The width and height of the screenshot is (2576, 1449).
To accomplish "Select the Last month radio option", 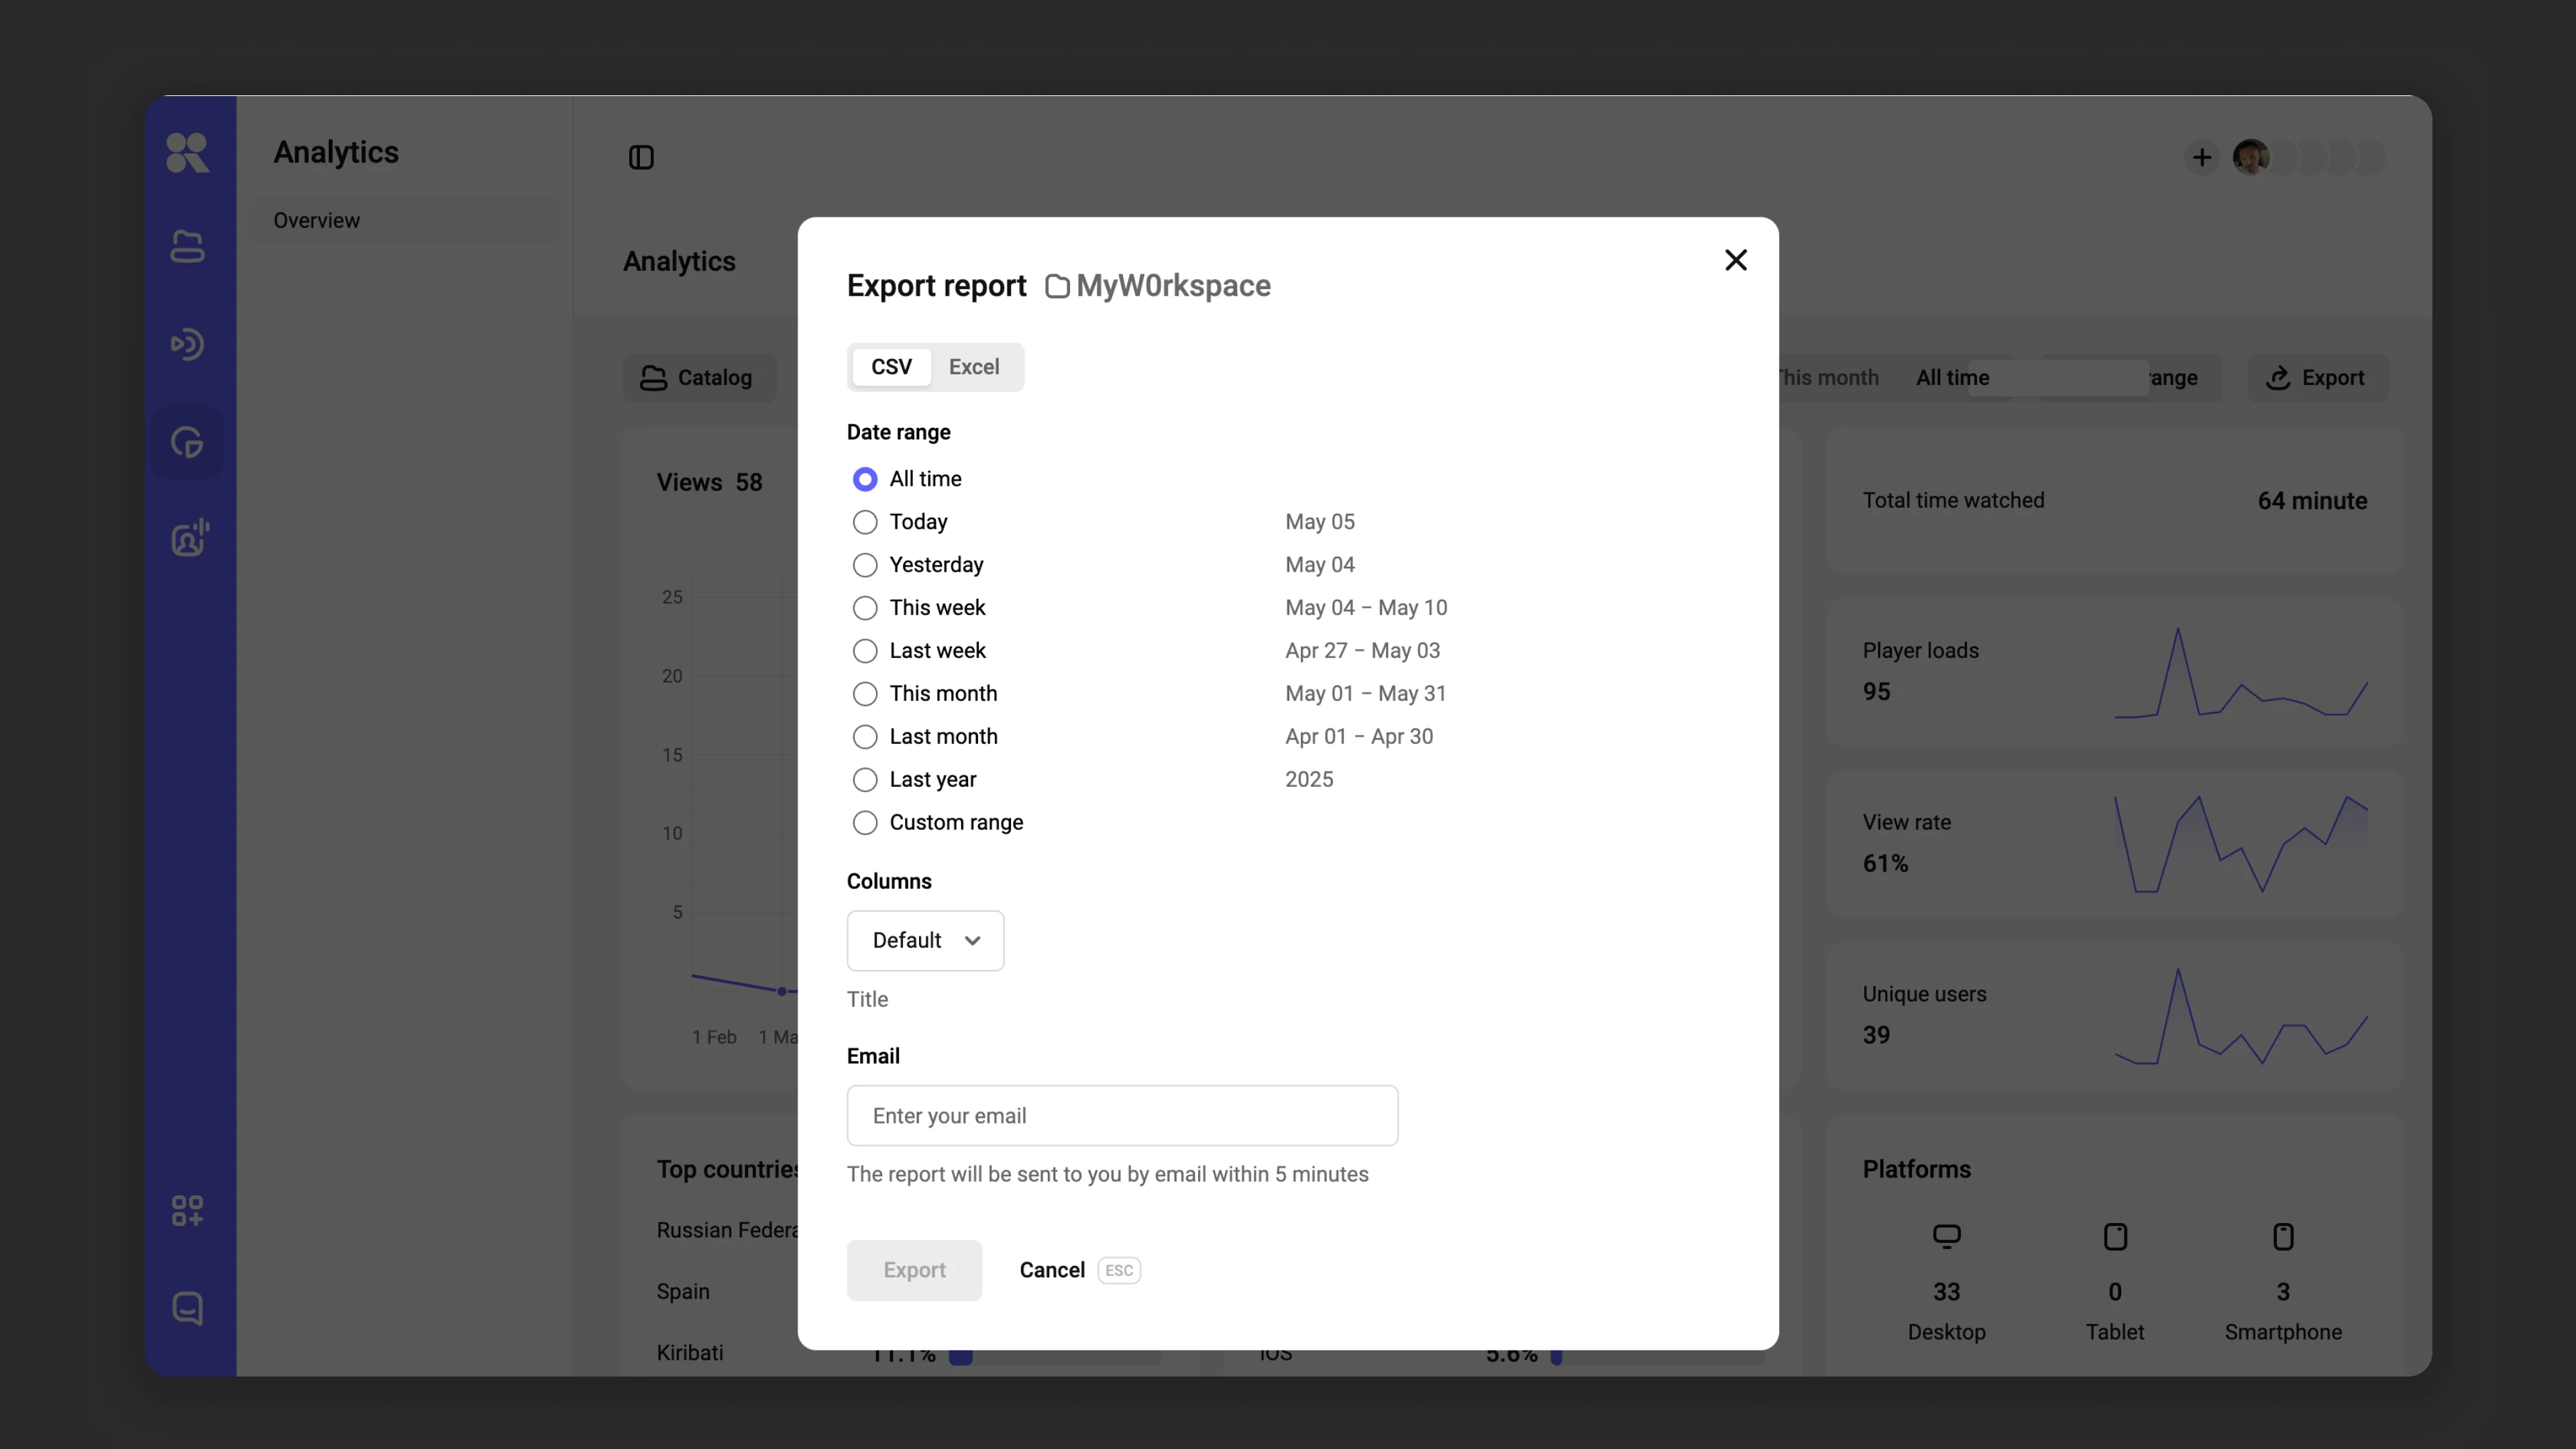I will (x=865, y=737).
